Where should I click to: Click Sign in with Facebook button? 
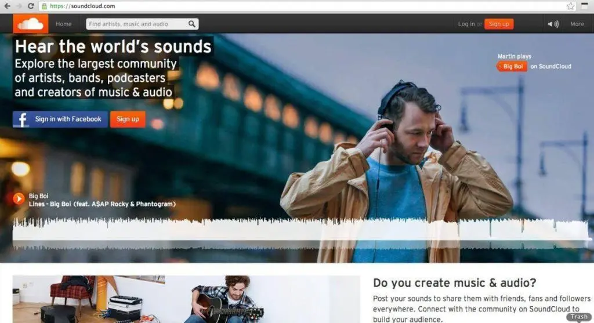tap(60, 119)
